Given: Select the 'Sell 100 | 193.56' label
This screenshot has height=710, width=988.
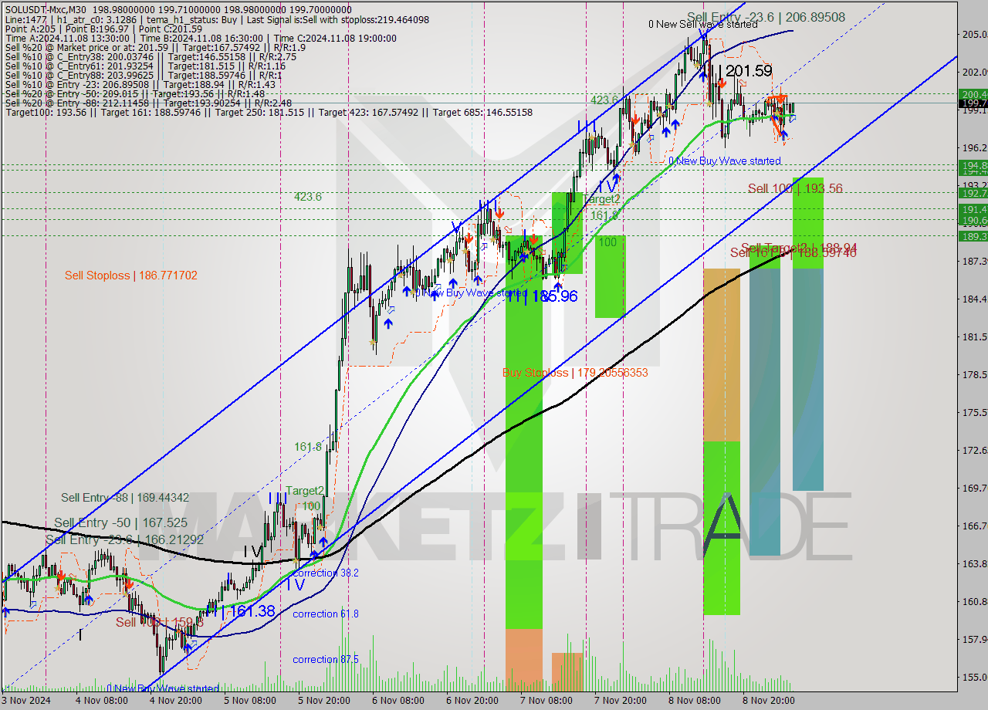Looking at the screenshot, I should 795,188.
